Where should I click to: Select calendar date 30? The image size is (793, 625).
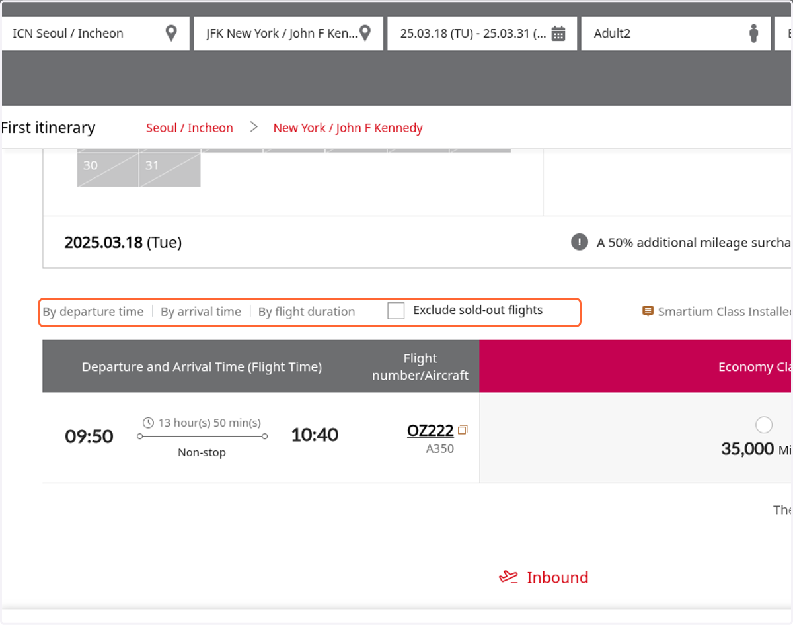pyautogui.click(x=108, y=169)
